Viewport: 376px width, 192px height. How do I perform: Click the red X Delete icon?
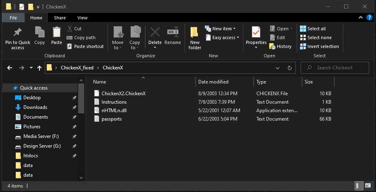(155, 32)
